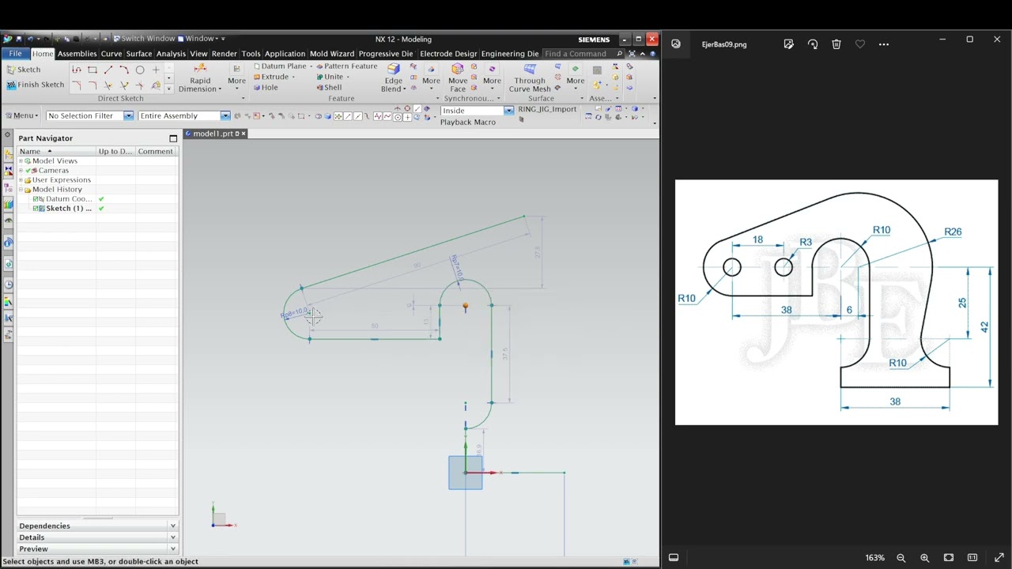Open the Render ribbon tab
This screenshot has height=569, width=1012.
225,54
